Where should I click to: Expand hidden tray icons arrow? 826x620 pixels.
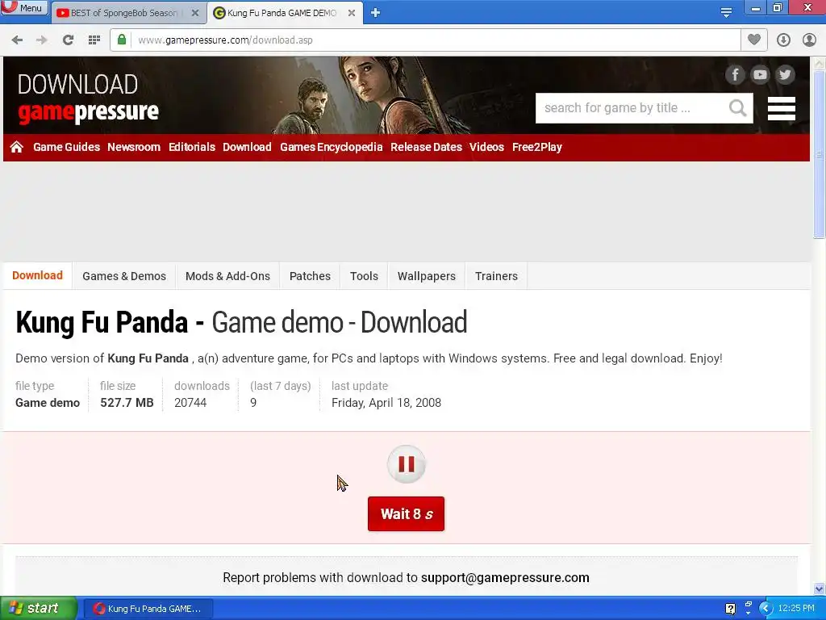point(766,609)
